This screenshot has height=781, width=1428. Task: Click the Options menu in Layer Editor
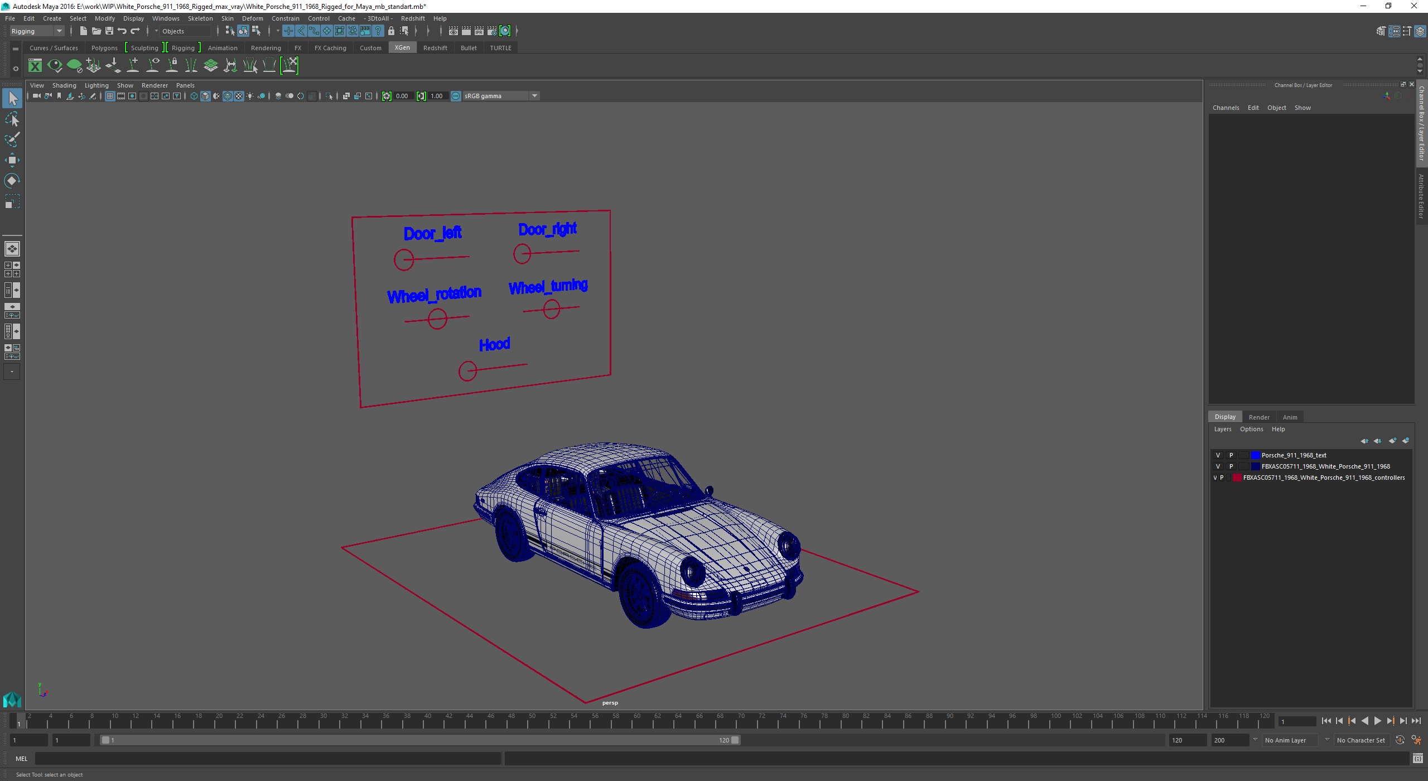click(x=1251, y=429)
